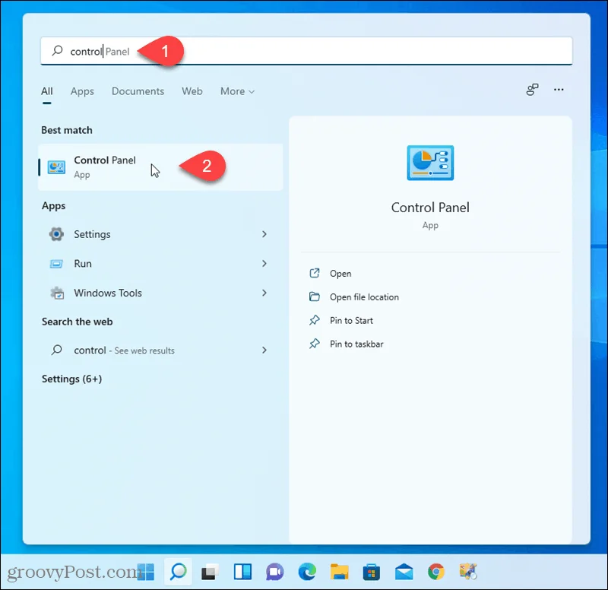The image size is (608, 590).
Task: Expand the web results chevron
Action: coord(264,351)
